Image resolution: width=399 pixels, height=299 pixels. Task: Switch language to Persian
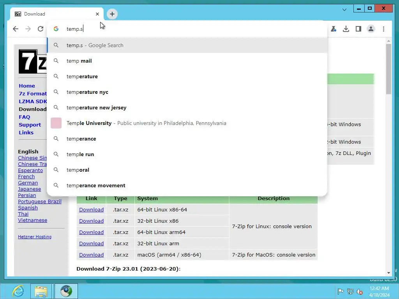pos(27,195)
